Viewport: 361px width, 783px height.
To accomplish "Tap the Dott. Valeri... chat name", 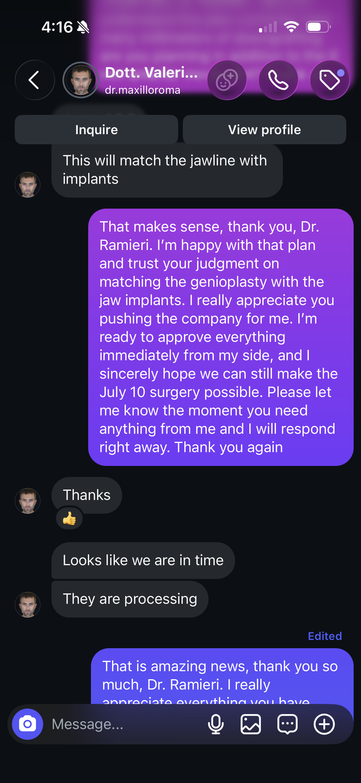I will tap(152, 73).
